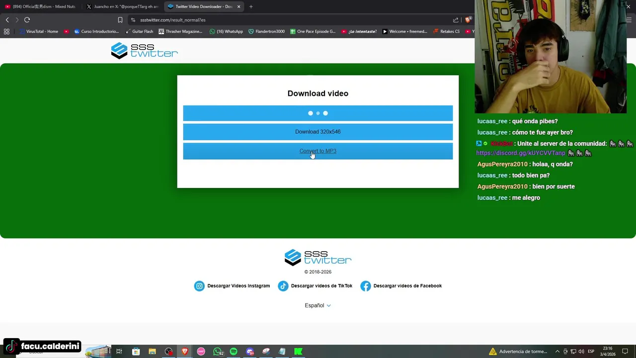This screenshot has width=636, height=358.
Task: Open Discord from the taskbar
Action: (x=250, y=352)
